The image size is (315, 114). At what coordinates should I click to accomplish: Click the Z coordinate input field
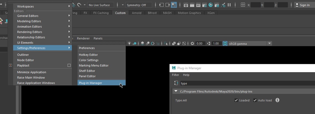[283, 5]
